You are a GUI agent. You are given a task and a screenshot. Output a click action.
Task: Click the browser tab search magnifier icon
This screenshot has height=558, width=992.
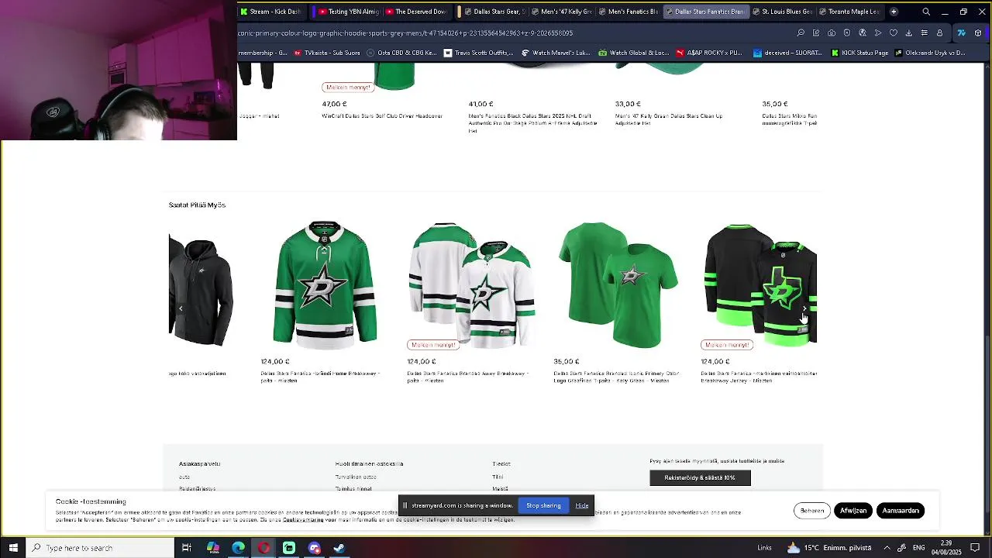click(926, 12)
